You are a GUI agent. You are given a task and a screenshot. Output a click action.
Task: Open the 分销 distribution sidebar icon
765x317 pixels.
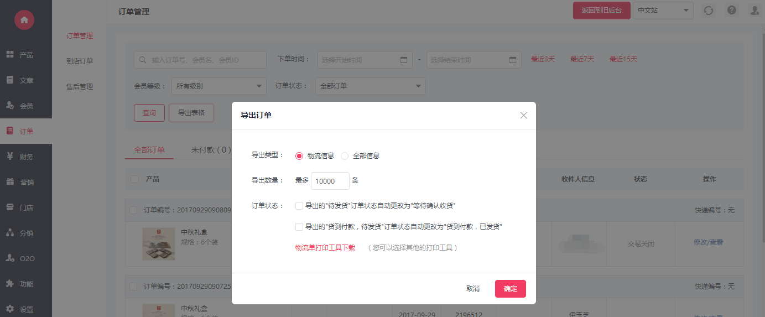[10, 233]
